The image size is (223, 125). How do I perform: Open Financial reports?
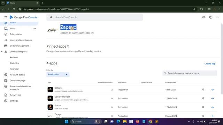coord(14,69)
